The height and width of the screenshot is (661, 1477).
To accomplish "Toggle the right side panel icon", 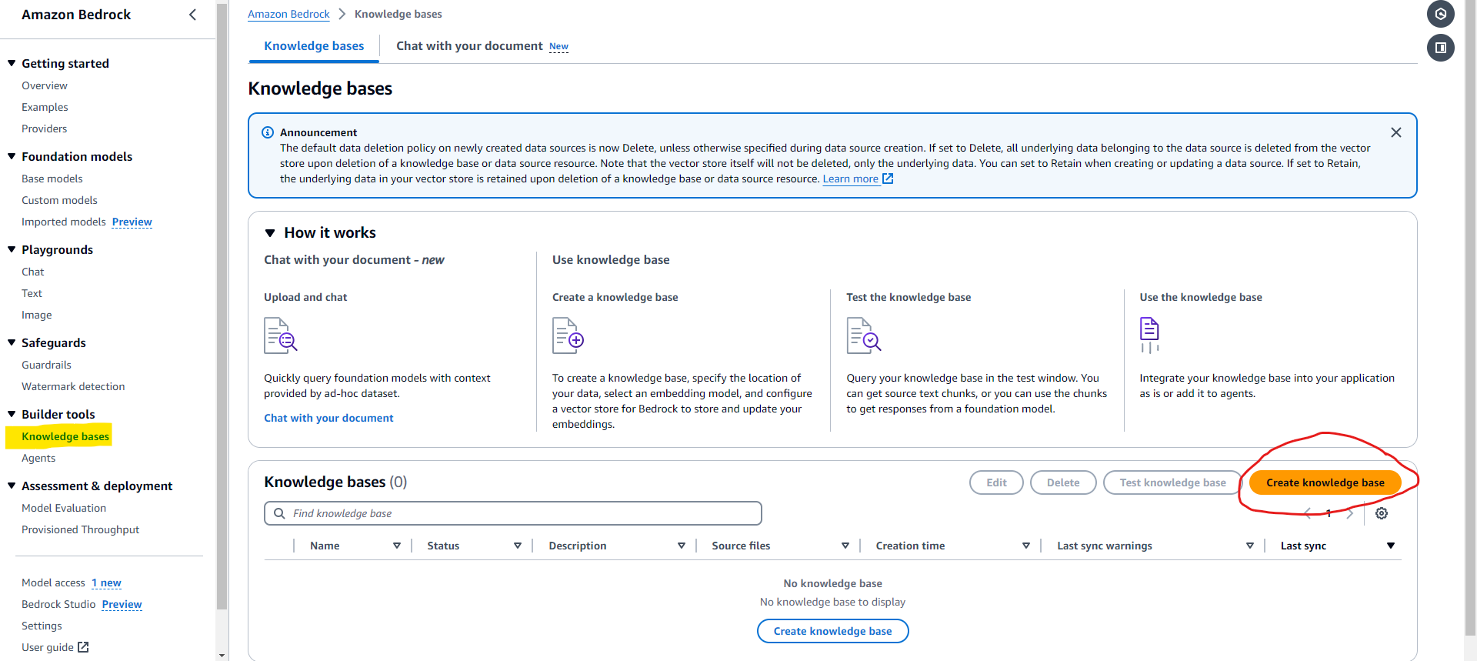I will [x=1440, y=48].
